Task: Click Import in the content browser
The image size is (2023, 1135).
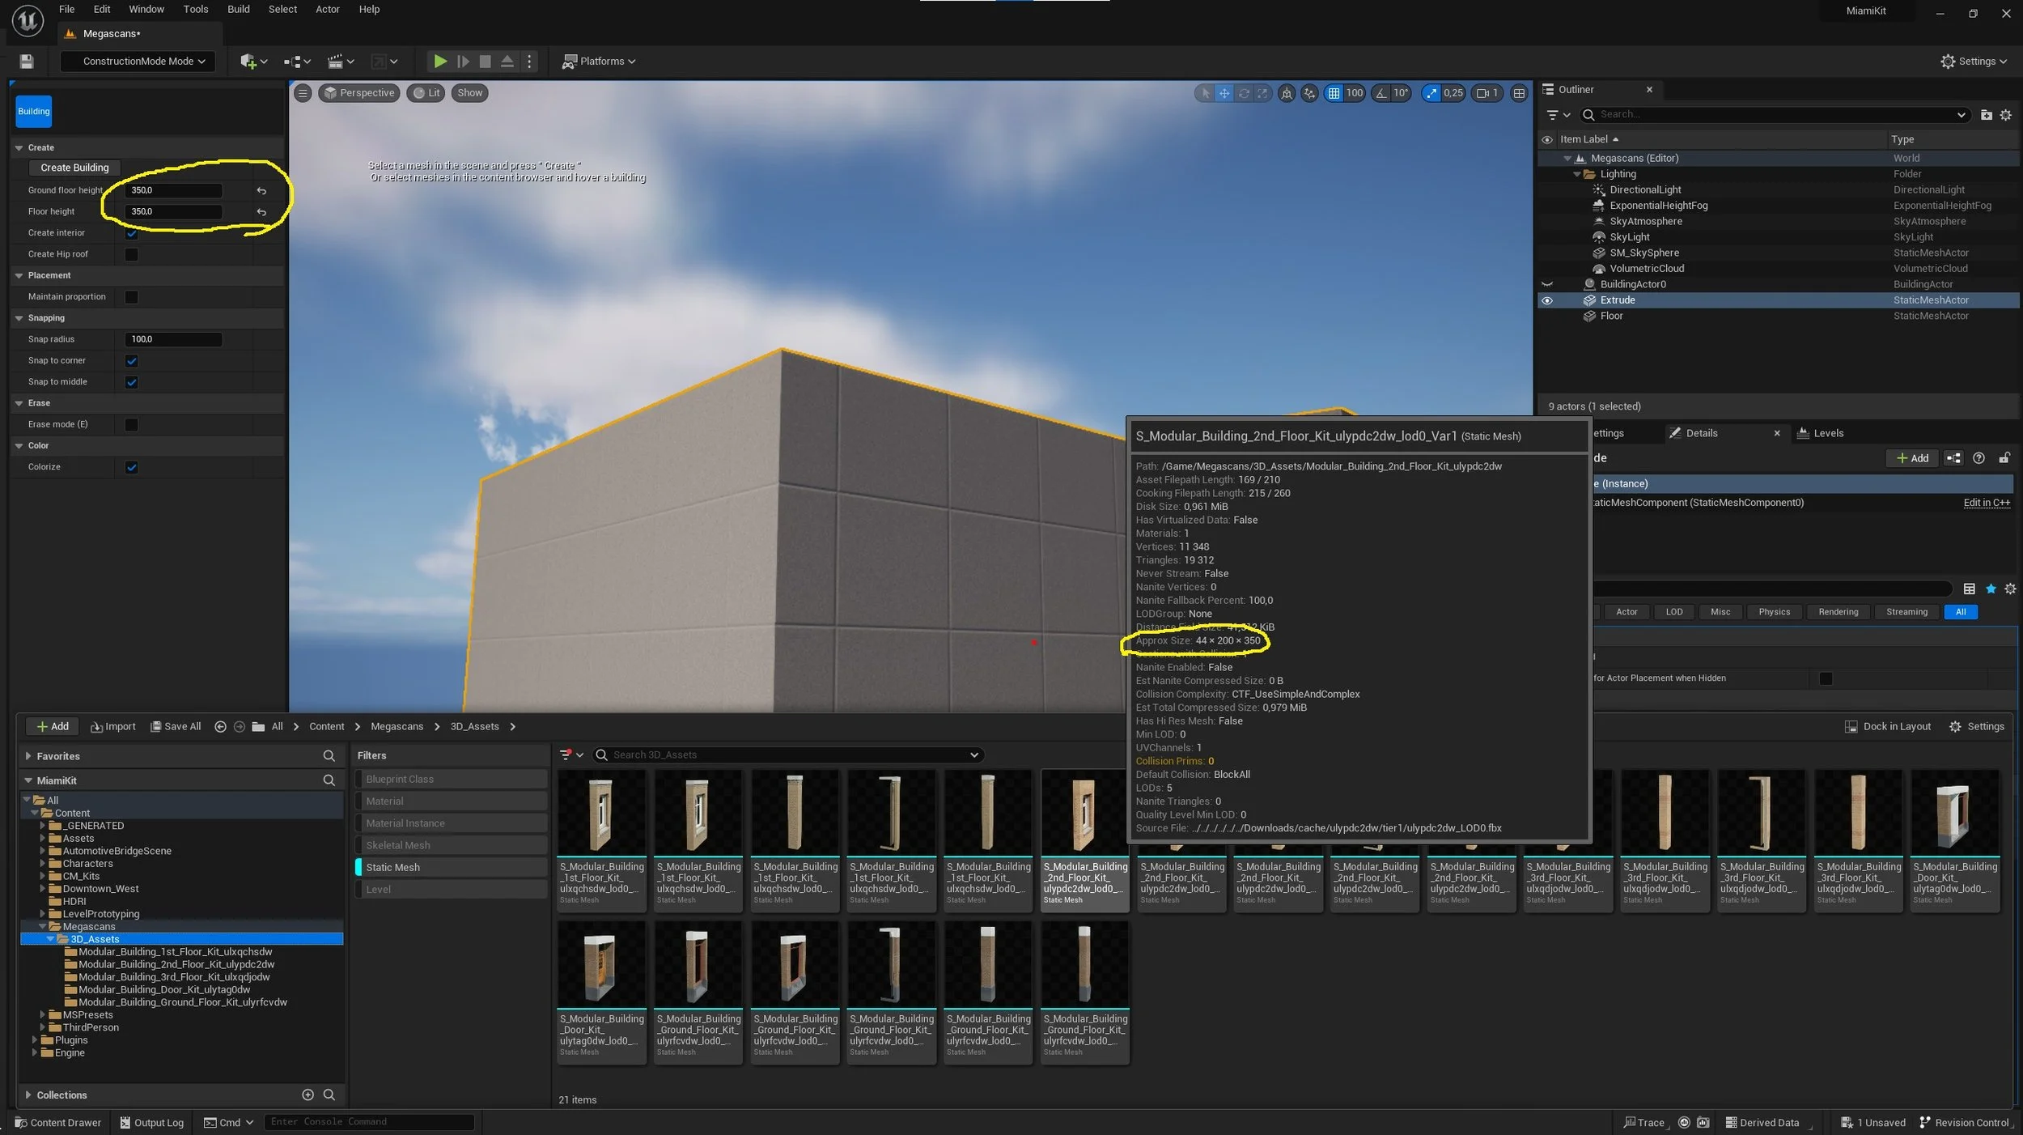Action: point(113,726)
